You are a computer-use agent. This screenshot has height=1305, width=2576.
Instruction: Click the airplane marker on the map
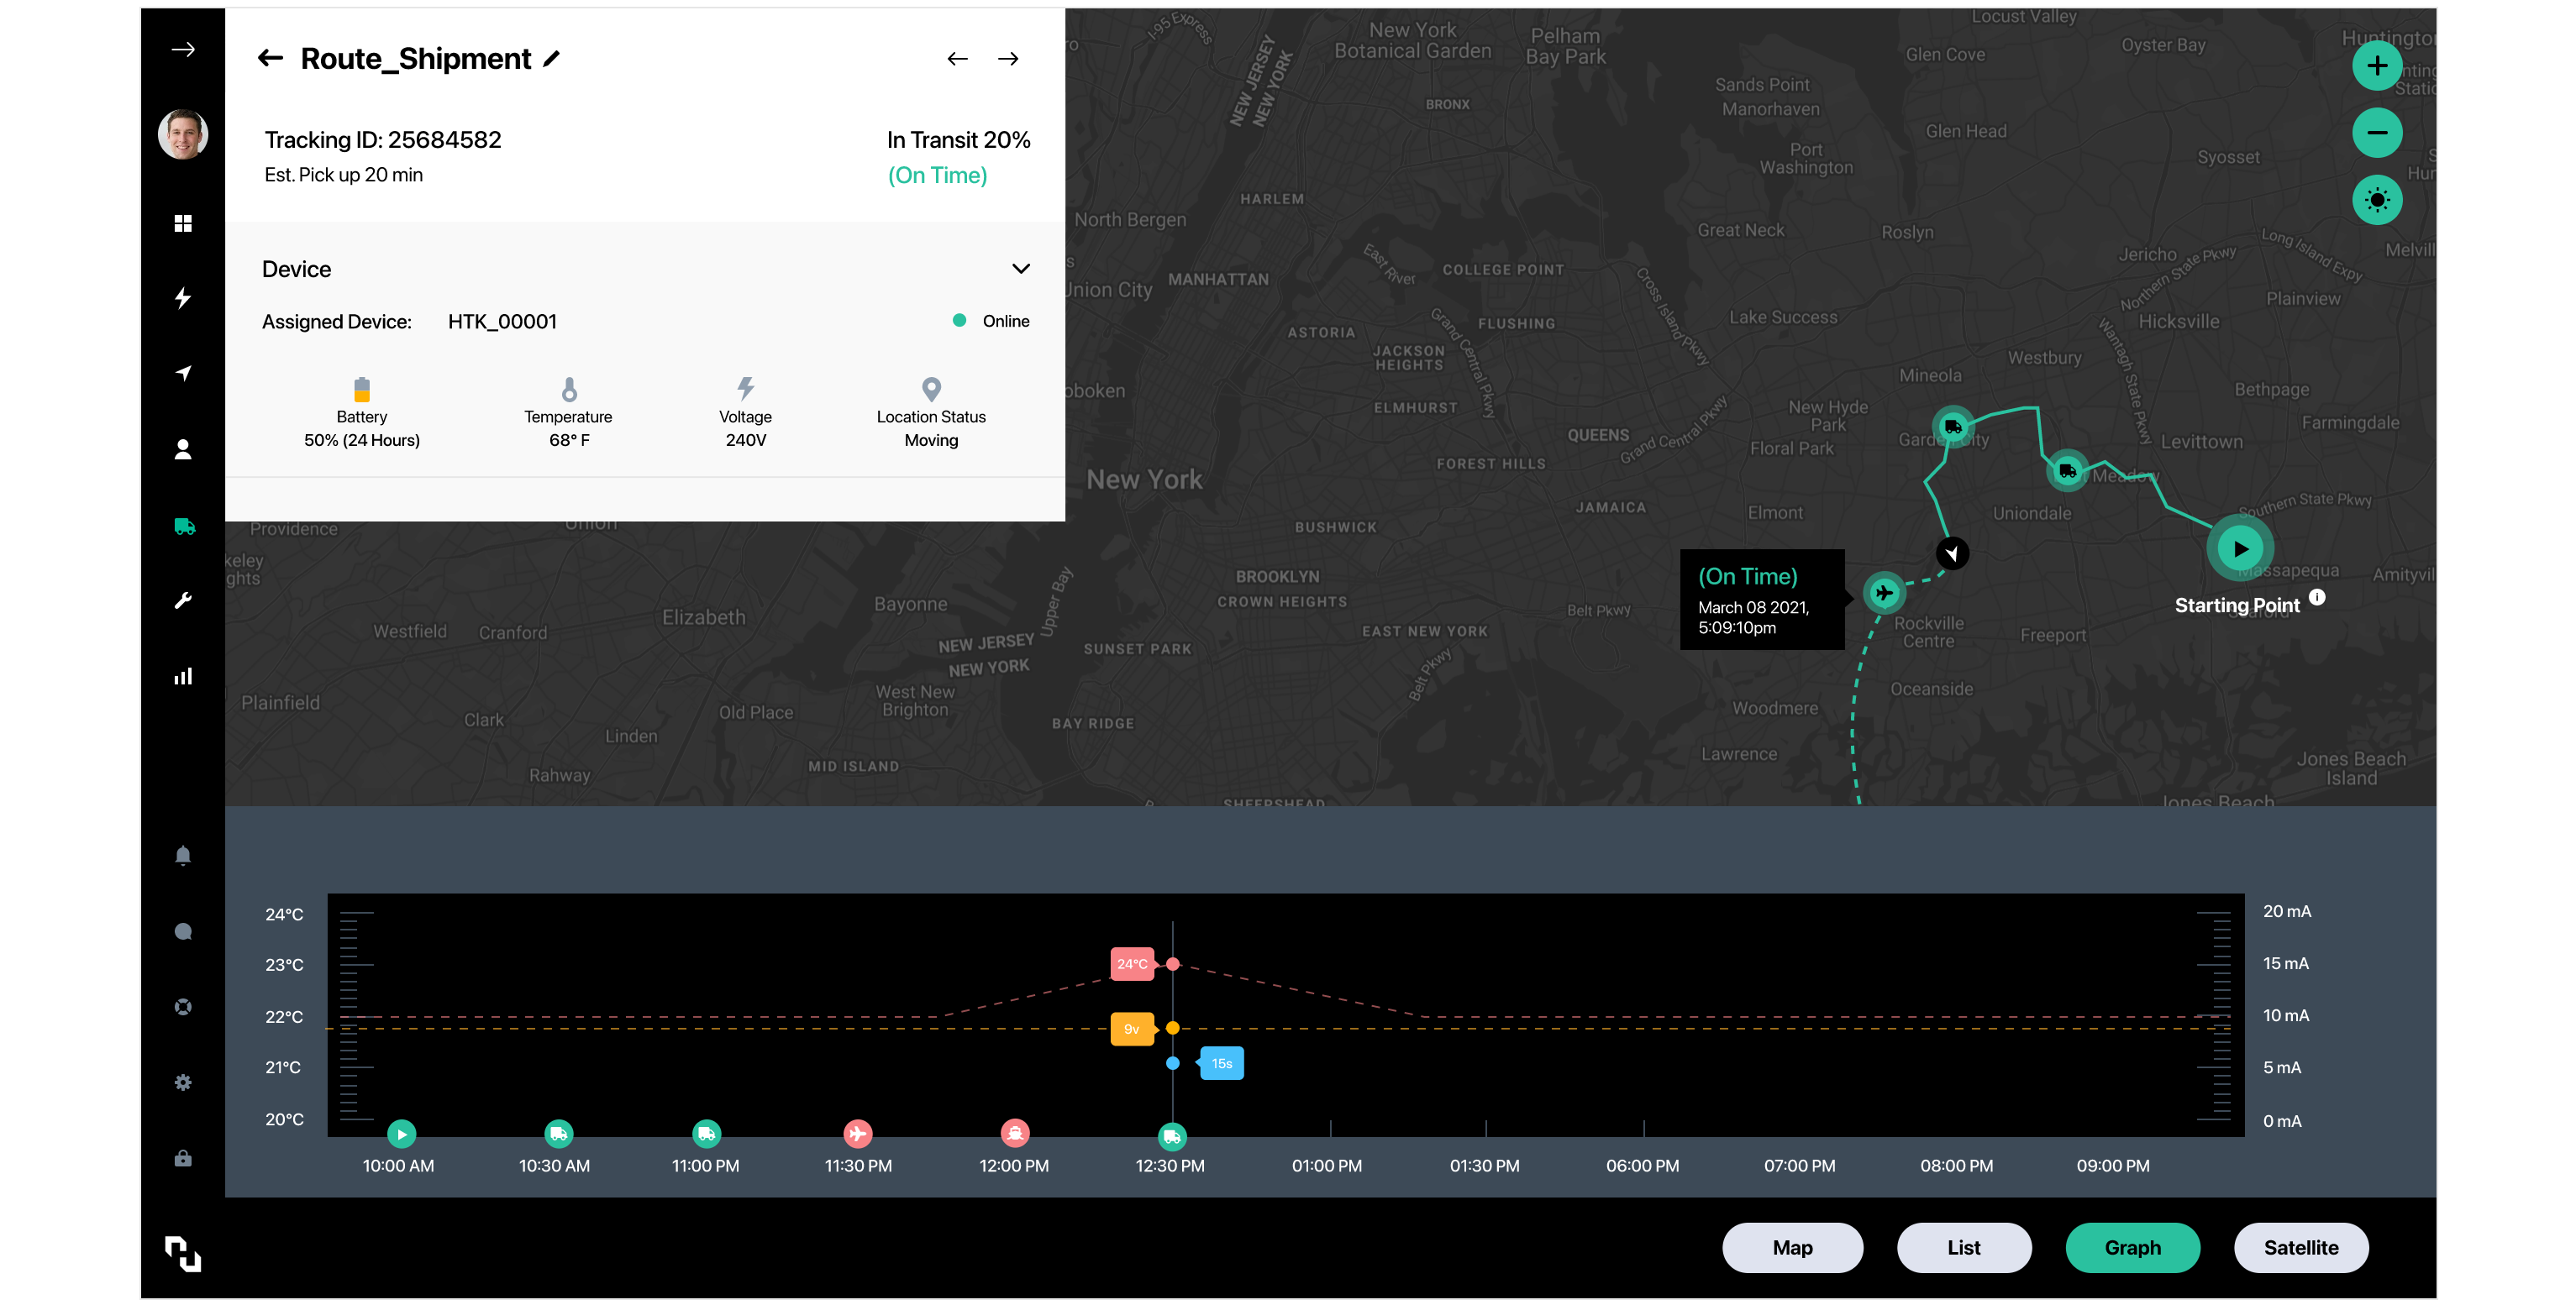(1884, 593)
